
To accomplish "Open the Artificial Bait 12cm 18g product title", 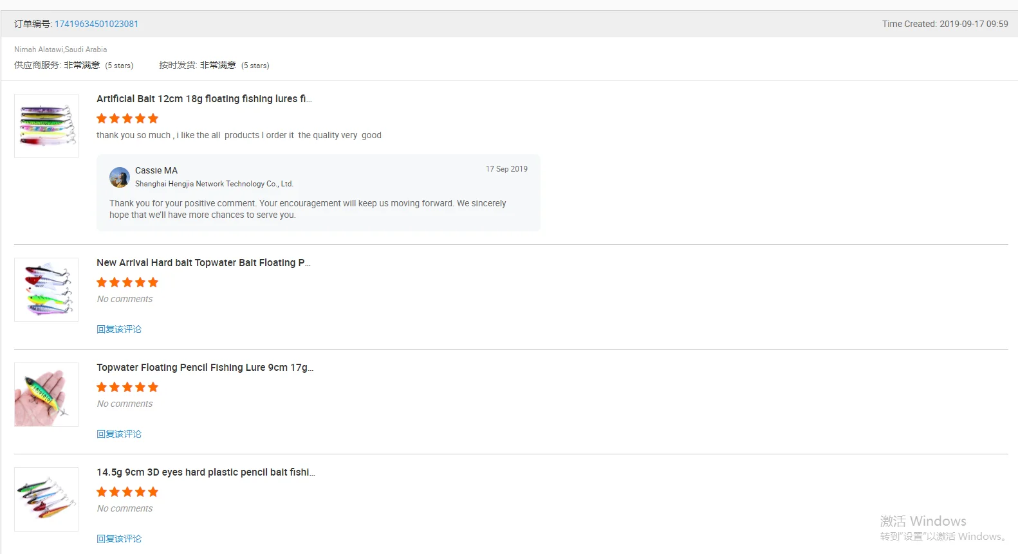I will pyautogui.click(x=204, y=99).
